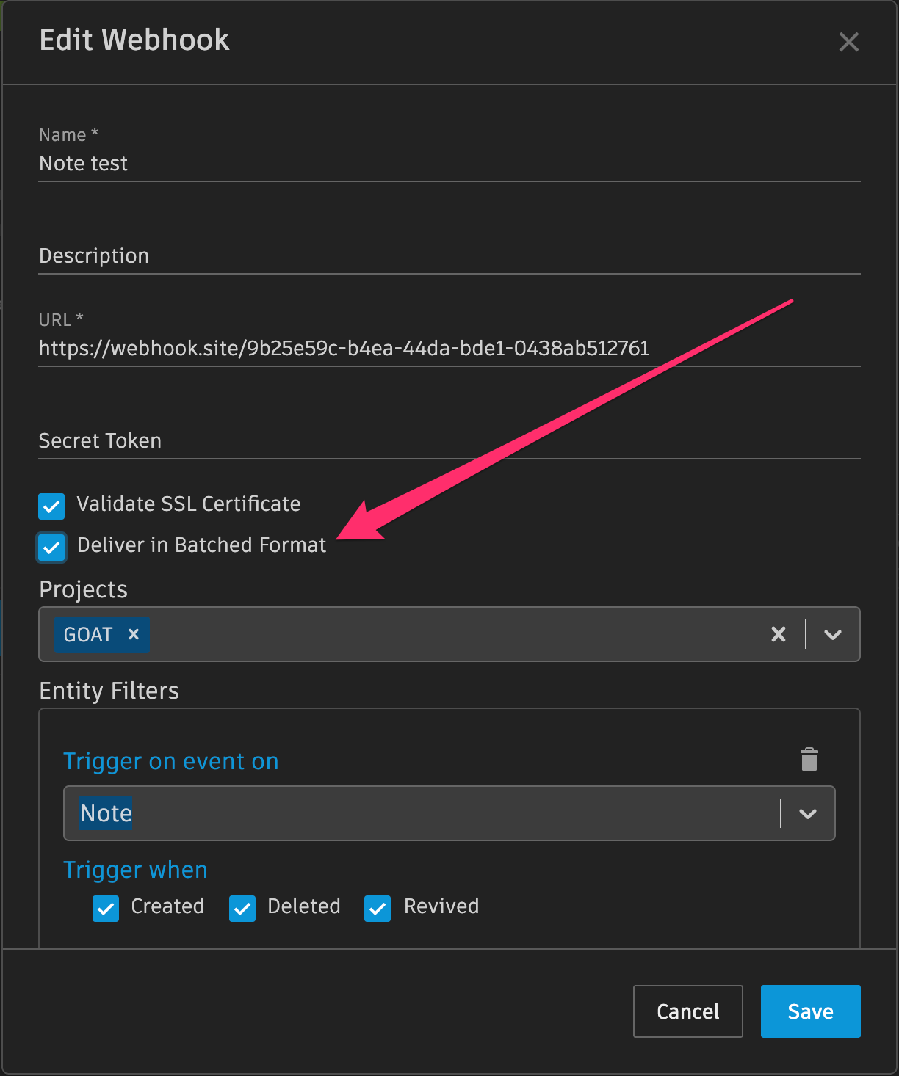The height and width of the screenshot is (1076, 899).
Task: Click the selected Note entity value
Action: click(x=106, y=813)
